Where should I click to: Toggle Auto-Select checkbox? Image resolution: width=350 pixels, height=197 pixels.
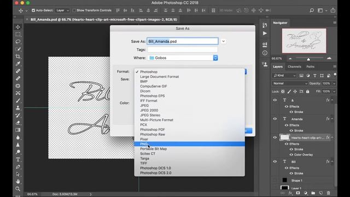click(33, 10)
